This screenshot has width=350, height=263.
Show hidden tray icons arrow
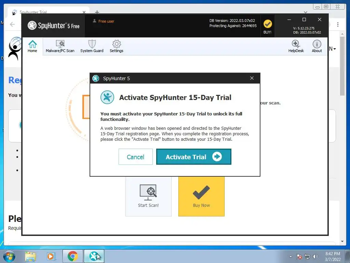[x=291, y=256]
